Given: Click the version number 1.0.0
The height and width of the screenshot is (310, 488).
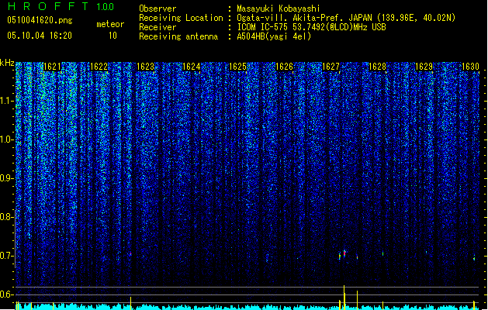Looking at the screenshot, I should [x=105, y=6].
